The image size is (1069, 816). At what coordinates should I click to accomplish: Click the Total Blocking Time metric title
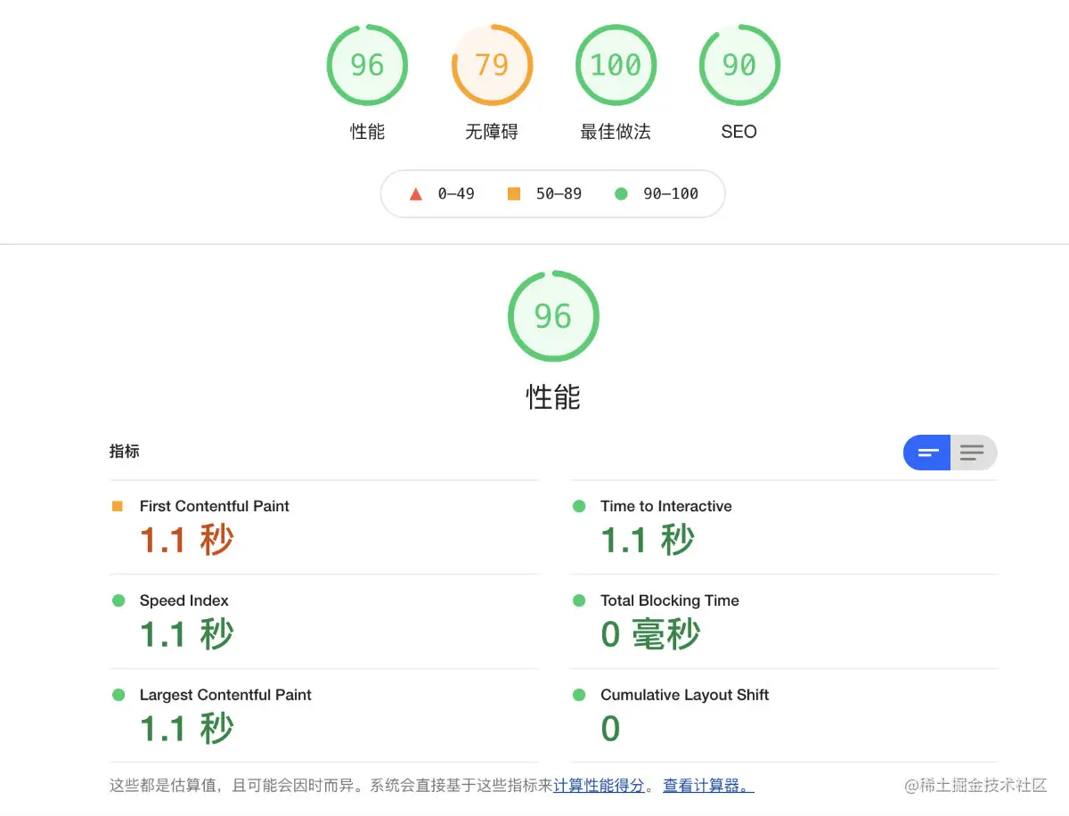tap(670, 600)
